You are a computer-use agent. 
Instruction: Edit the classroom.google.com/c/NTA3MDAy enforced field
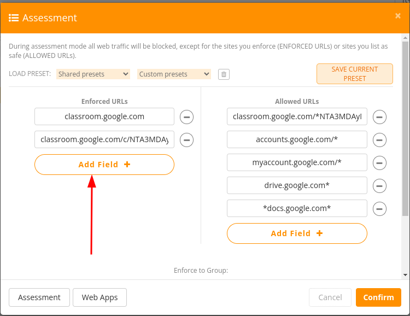104,139
